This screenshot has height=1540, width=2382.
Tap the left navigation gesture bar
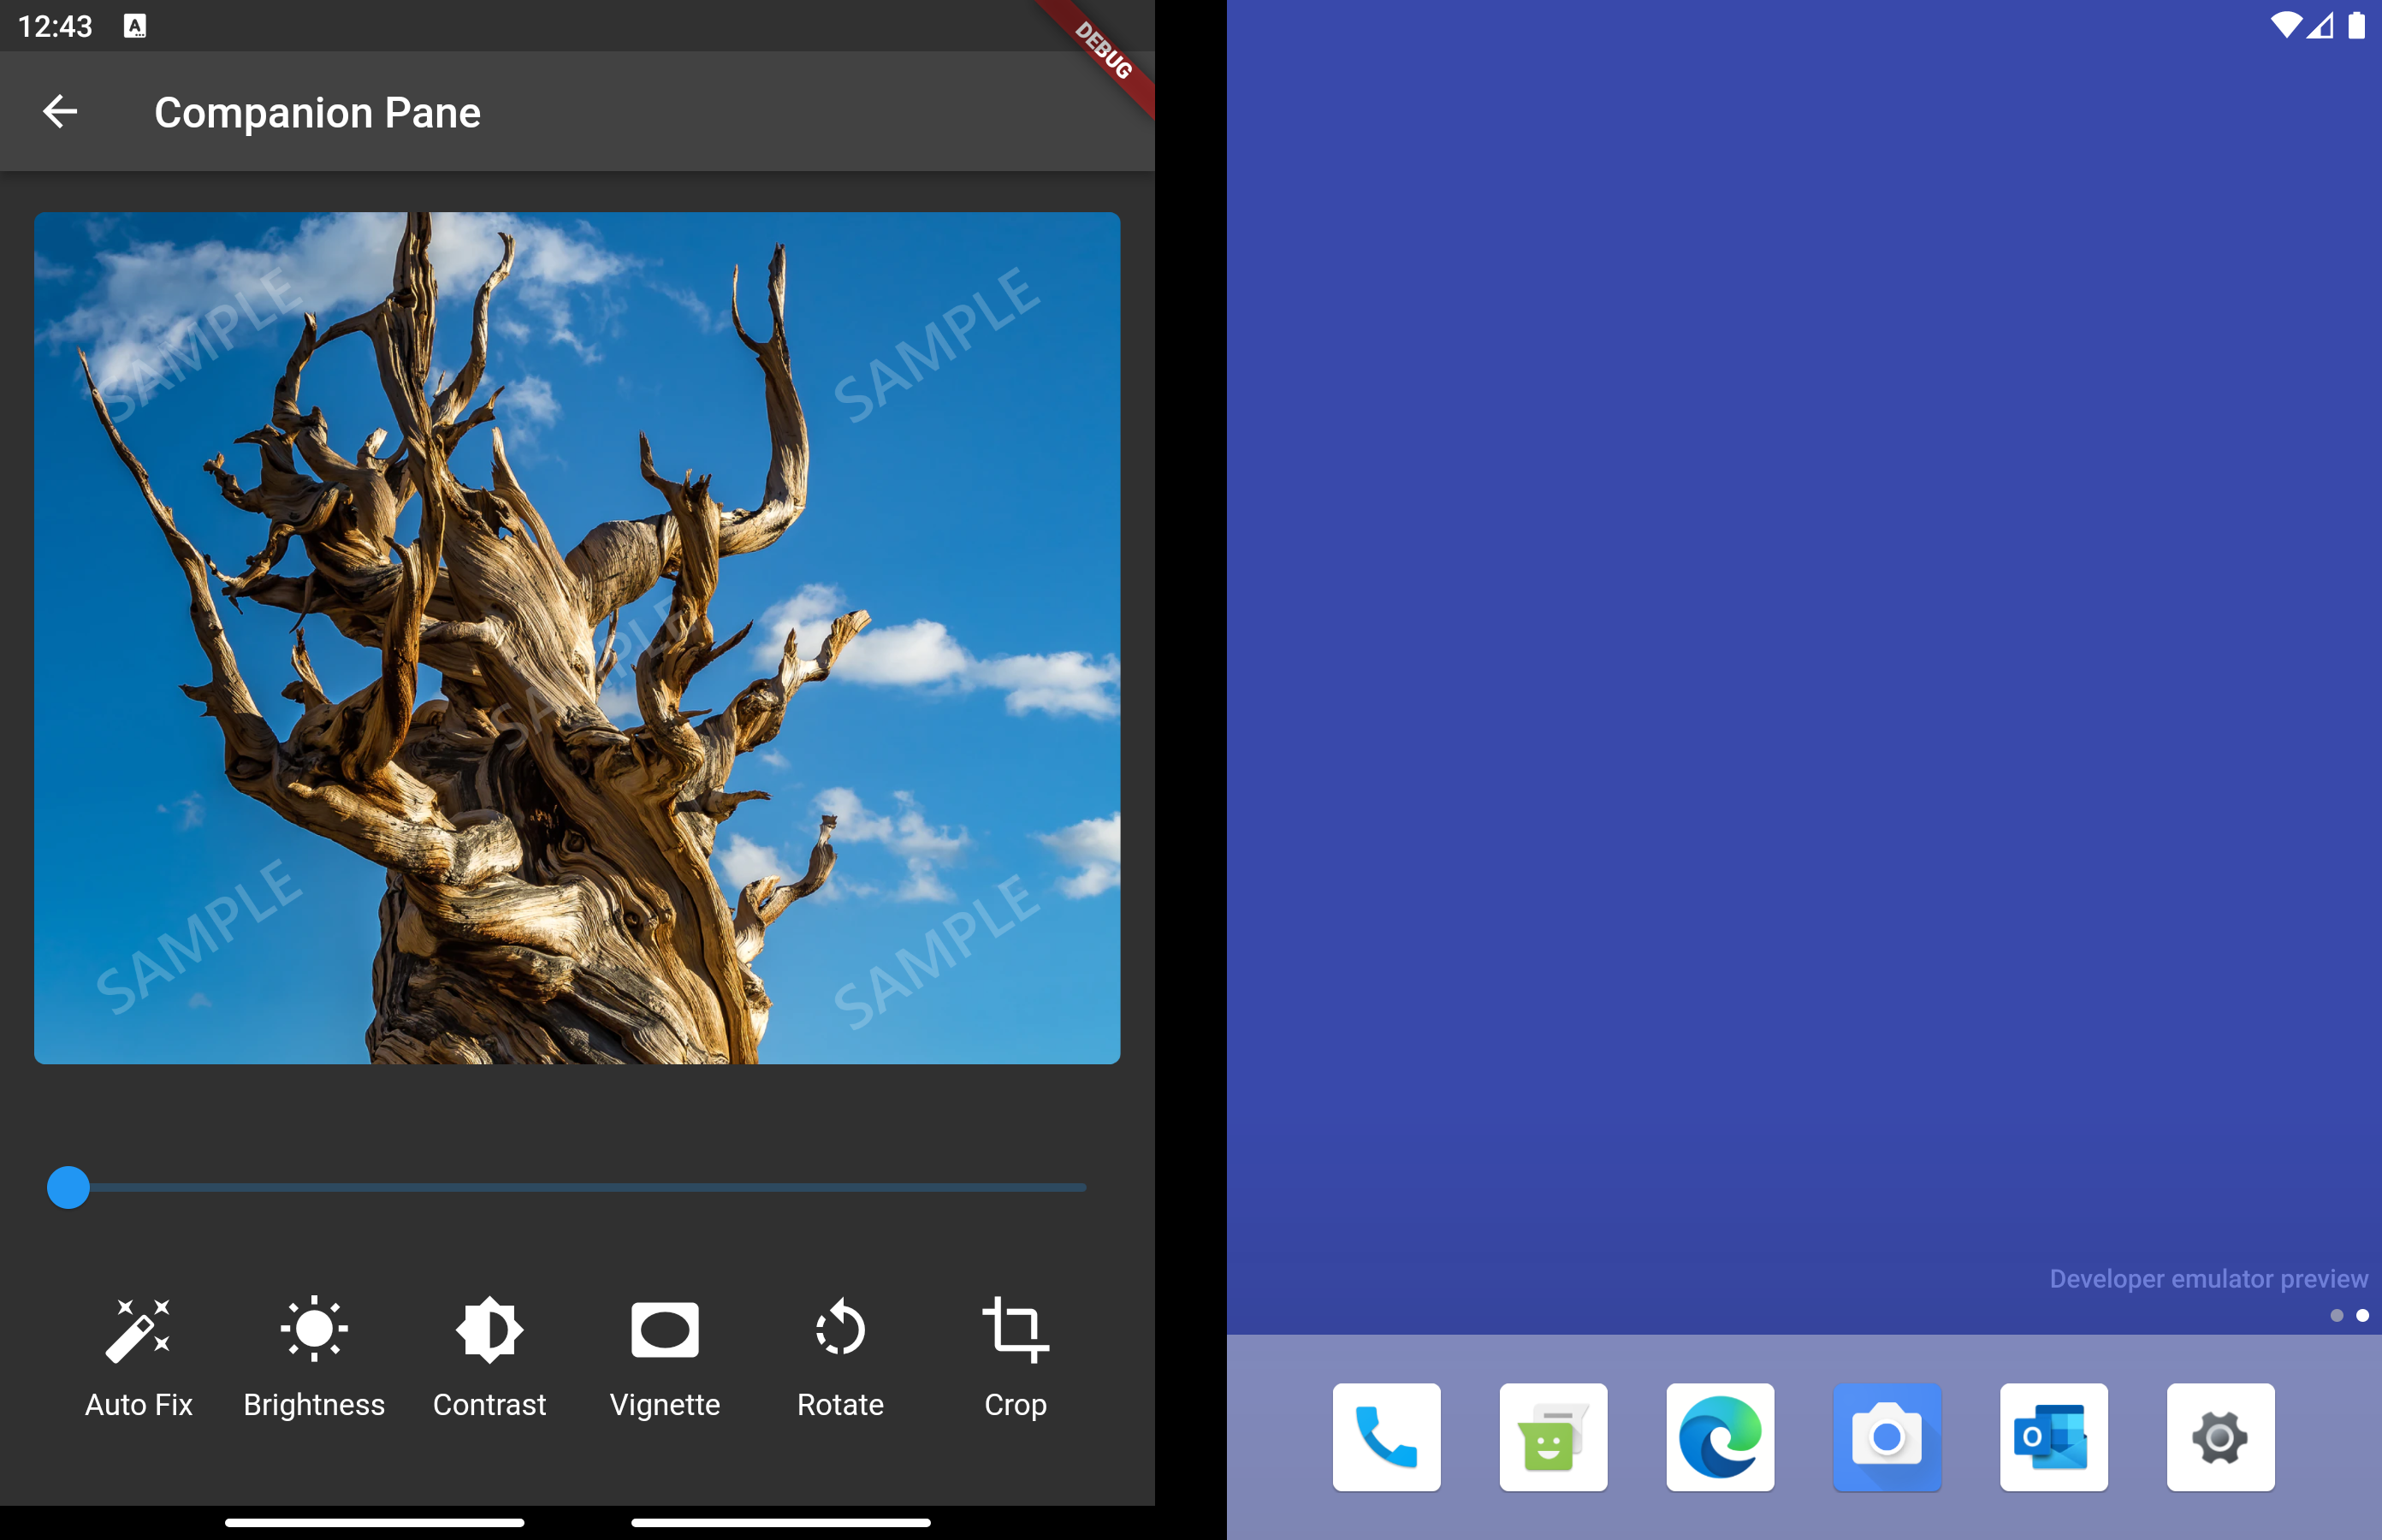point(375,1522)
